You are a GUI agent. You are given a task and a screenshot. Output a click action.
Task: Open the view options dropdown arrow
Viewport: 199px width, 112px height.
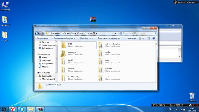144,38
